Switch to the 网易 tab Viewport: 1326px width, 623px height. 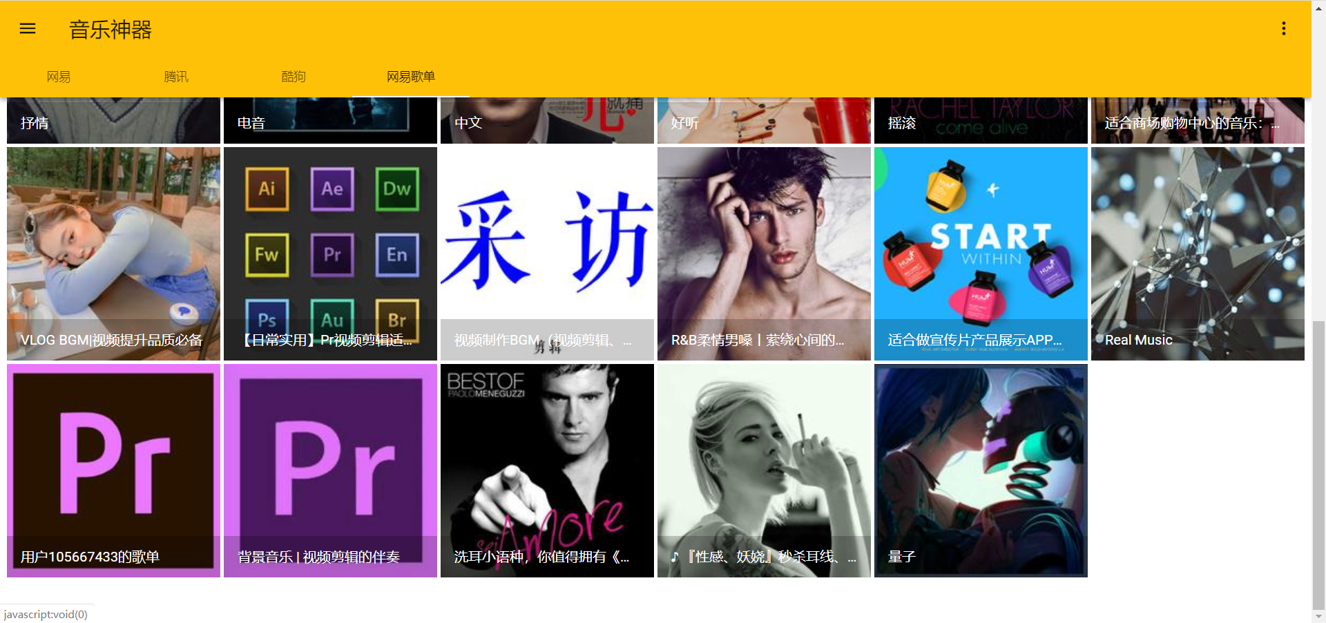pos(59,77)
